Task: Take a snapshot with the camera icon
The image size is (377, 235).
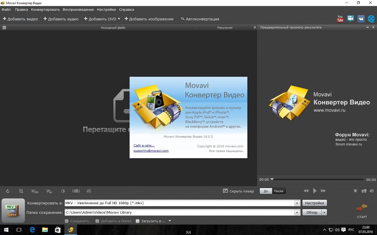Action: click(364, 191)
